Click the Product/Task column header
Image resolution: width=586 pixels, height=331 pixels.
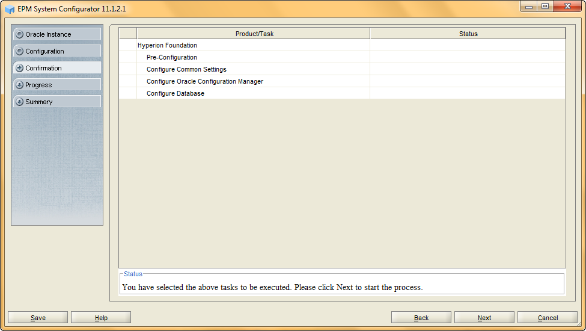click(x=254, y=34)
